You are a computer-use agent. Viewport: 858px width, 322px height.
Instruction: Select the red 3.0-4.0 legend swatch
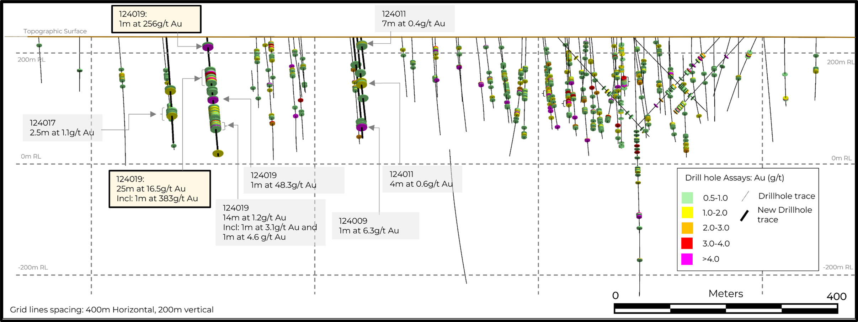687,244
